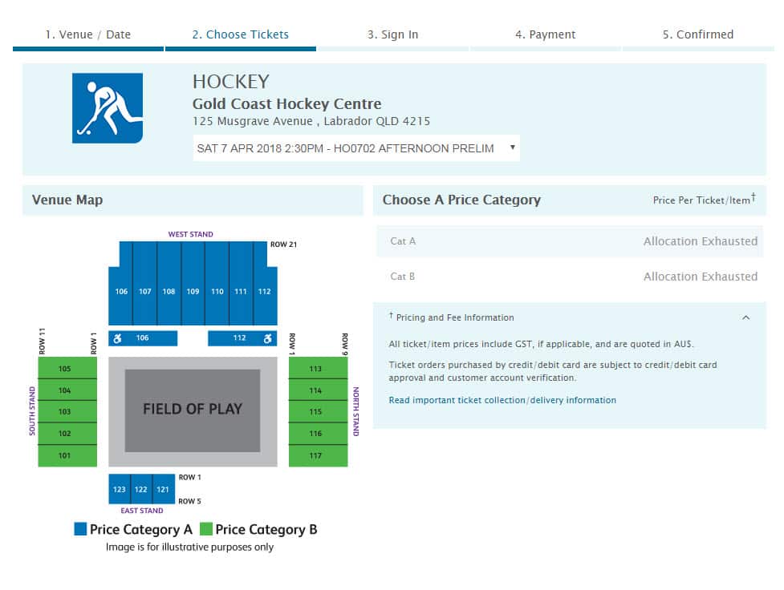Click the blue Price Category A legend swatch
Image resolution: width=784 pixels, height=590 pixels.
click(80, 529)
